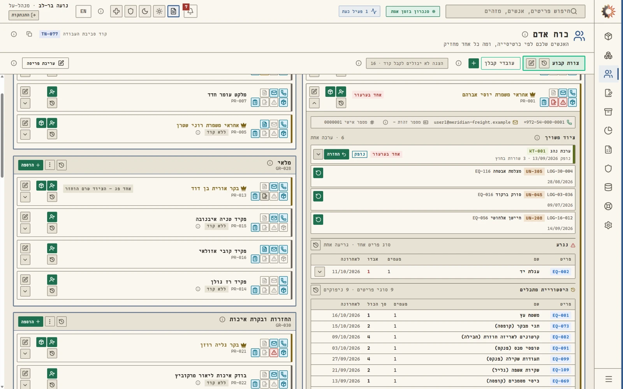Click the עריכת פריסה button
The image size is (623, 389).
[45, 63]
